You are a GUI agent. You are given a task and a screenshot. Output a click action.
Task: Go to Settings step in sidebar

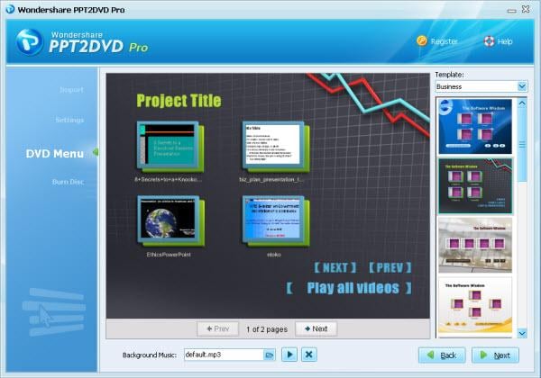point(69,120)
